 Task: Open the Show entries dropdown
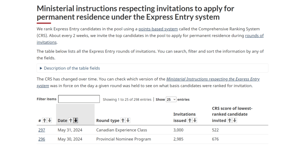[x=171, y=99]
